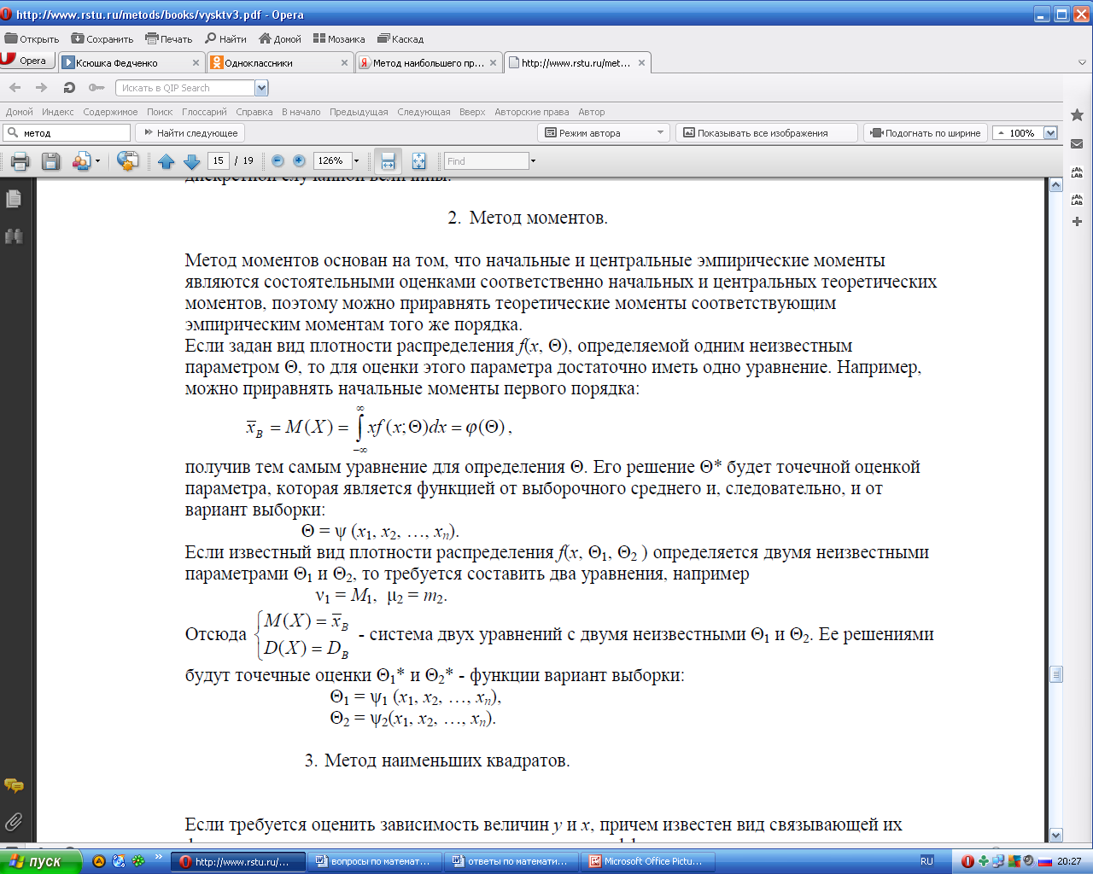
Task: Click the Искать в QIP Search field
Action: [185, 87]
